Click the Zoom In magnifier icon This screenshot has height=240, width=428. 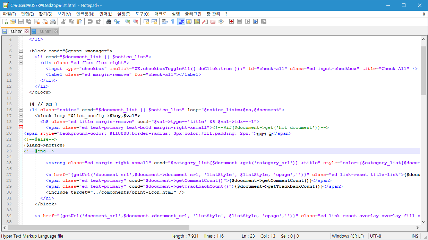pos(128,21)
